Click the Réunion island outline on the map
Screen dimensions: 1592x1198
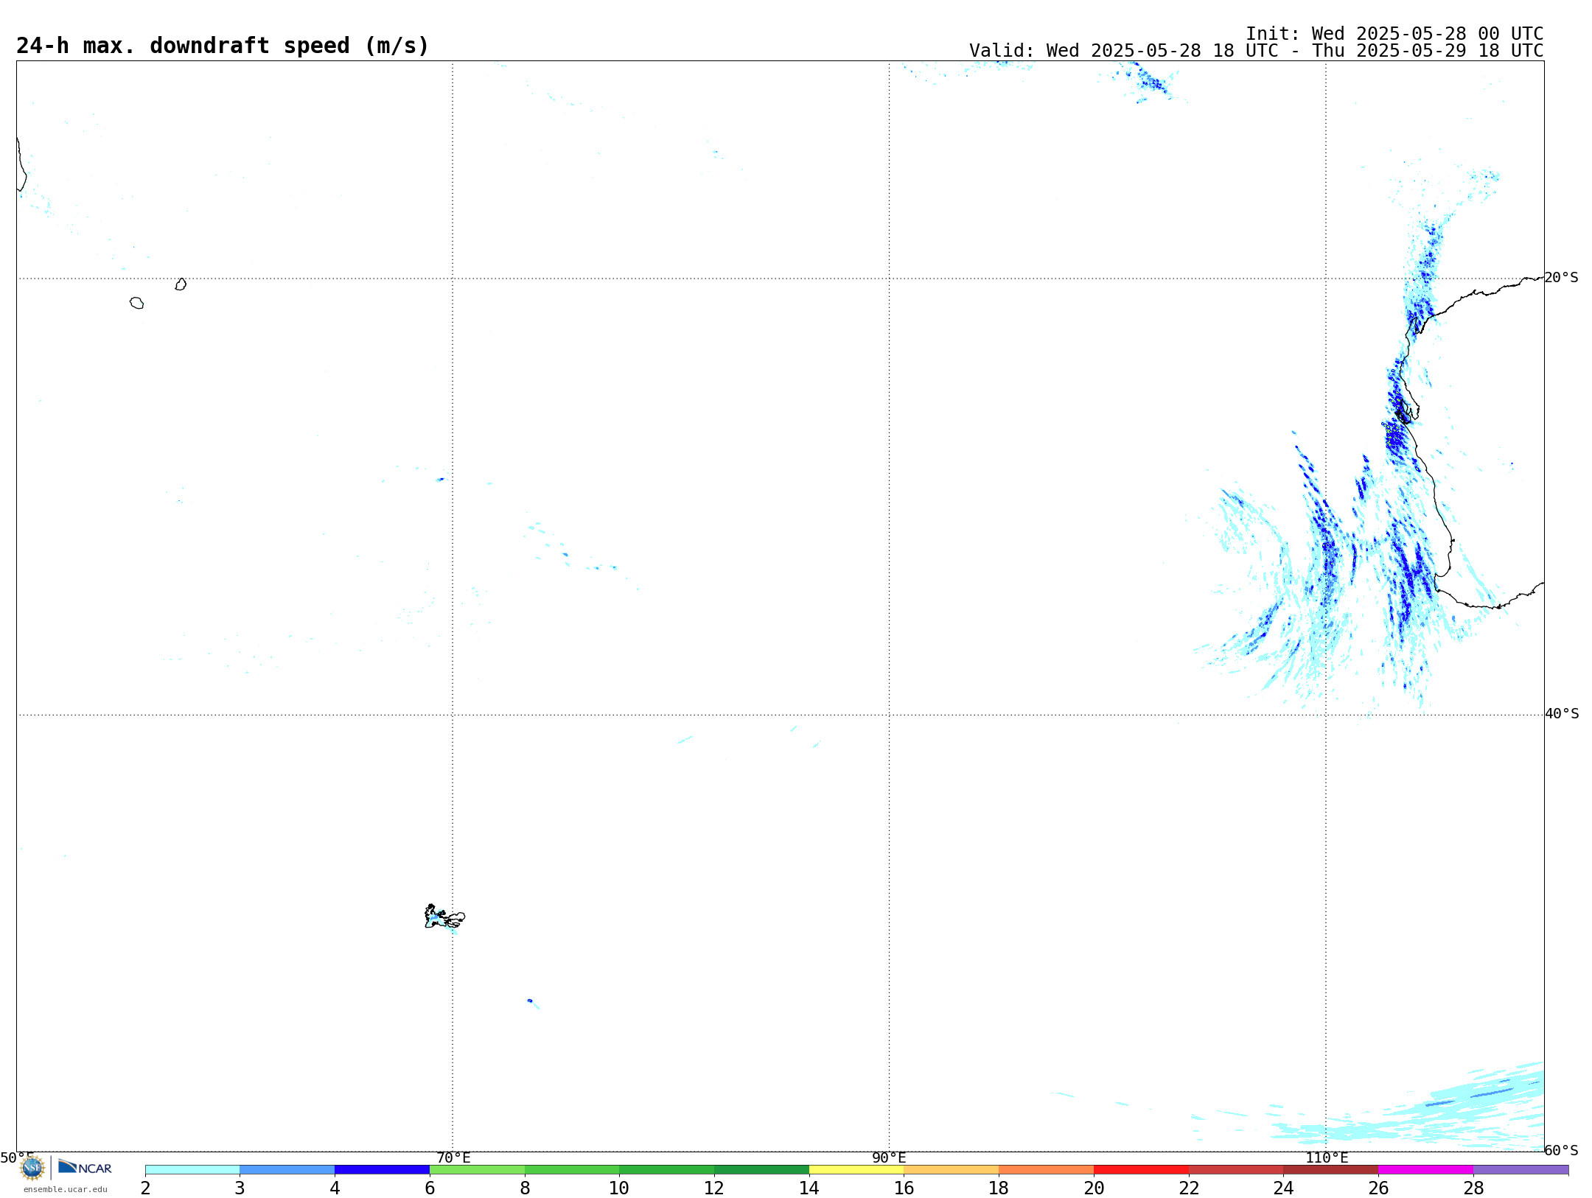click(136, 303)
